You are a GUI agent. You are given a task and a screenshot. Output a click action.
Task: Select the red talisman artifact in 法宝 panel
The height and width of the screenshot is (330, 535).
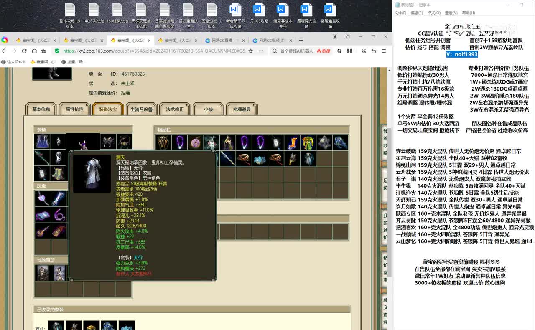click(59, 231)
